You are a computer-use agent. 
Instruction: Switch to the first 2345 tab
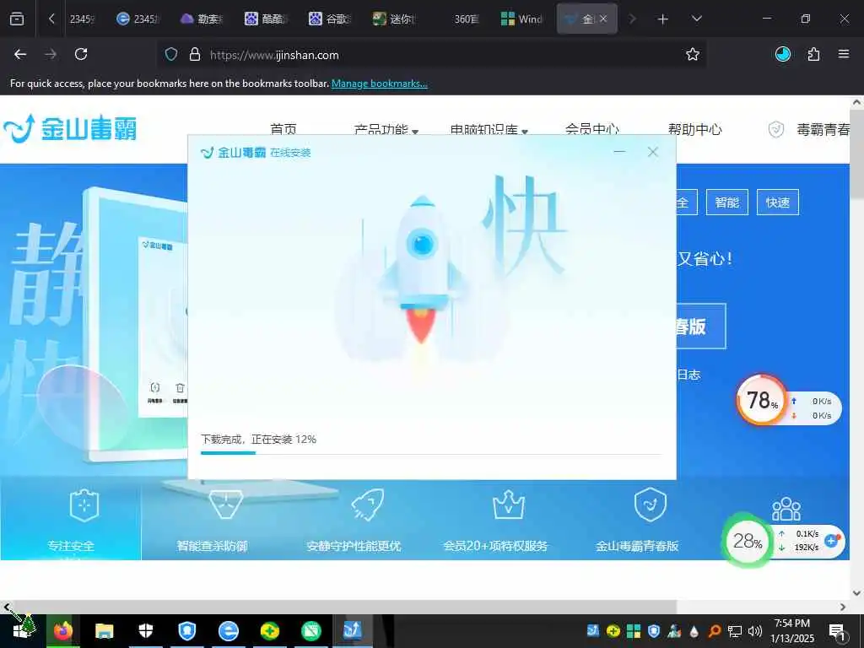[x=81, y=19]
